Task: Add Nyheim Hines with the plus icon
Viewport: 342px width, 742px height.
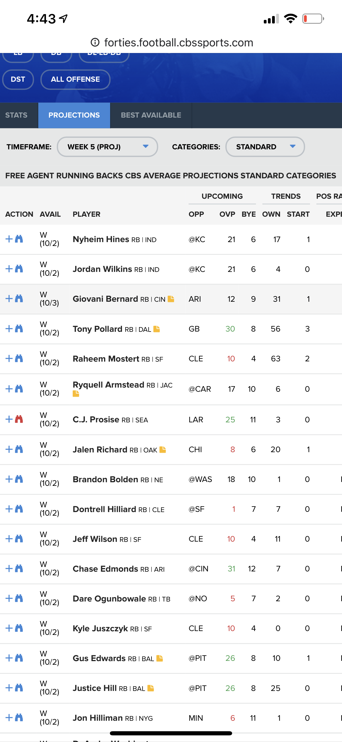Action: pos(9,239)
